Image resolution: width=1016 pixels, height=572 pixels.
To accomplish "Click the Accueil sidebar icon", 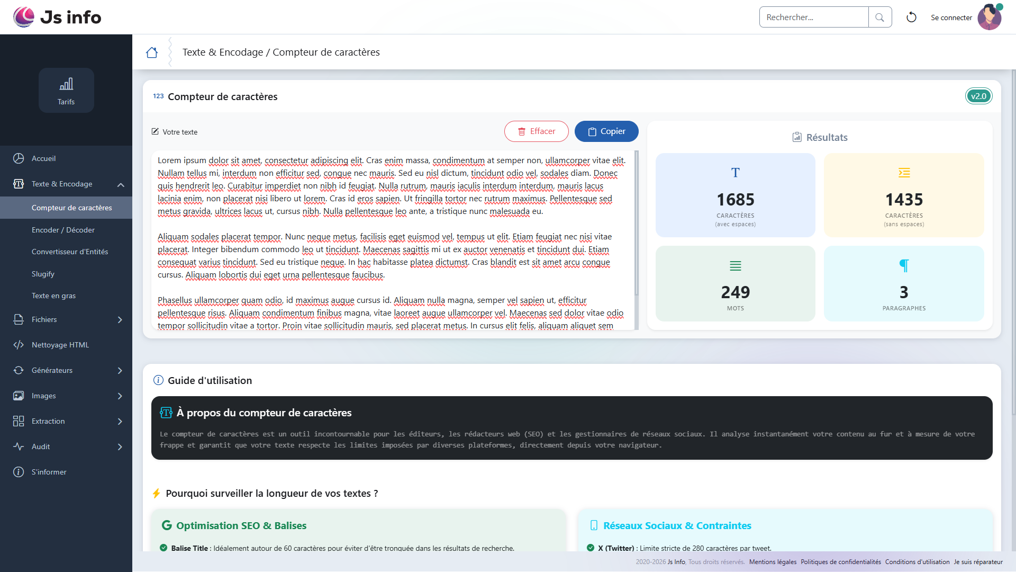I will 19,158.
